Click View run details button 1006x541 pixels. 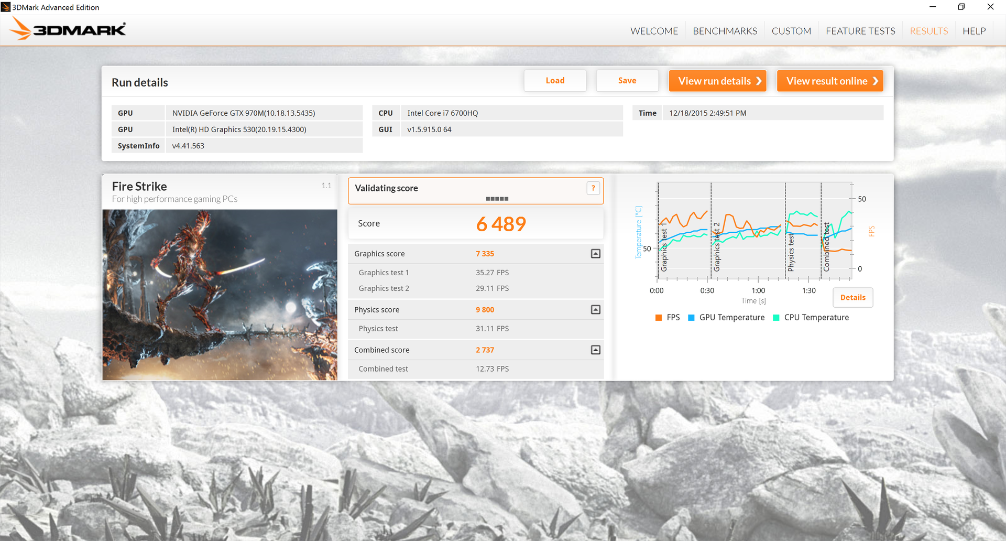tap(718, 81)
